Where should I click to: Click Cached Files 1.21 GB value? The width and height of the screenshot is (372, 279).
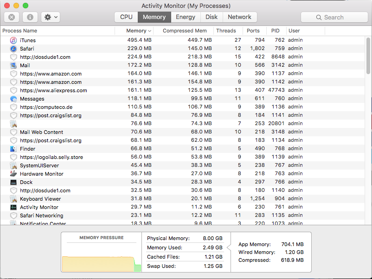pyautogui.click(x=213, y=257)
